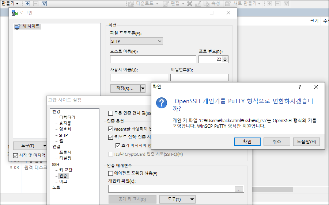Confirm key conversion with 확인 button
Image resolution: width=329 pixels, height=205 pixels.
247,142
